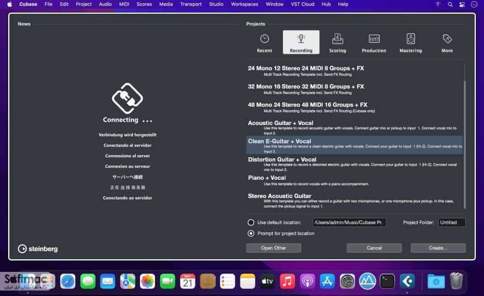
Task: Open System Preferences from the Dock
Action: [347, 281]
